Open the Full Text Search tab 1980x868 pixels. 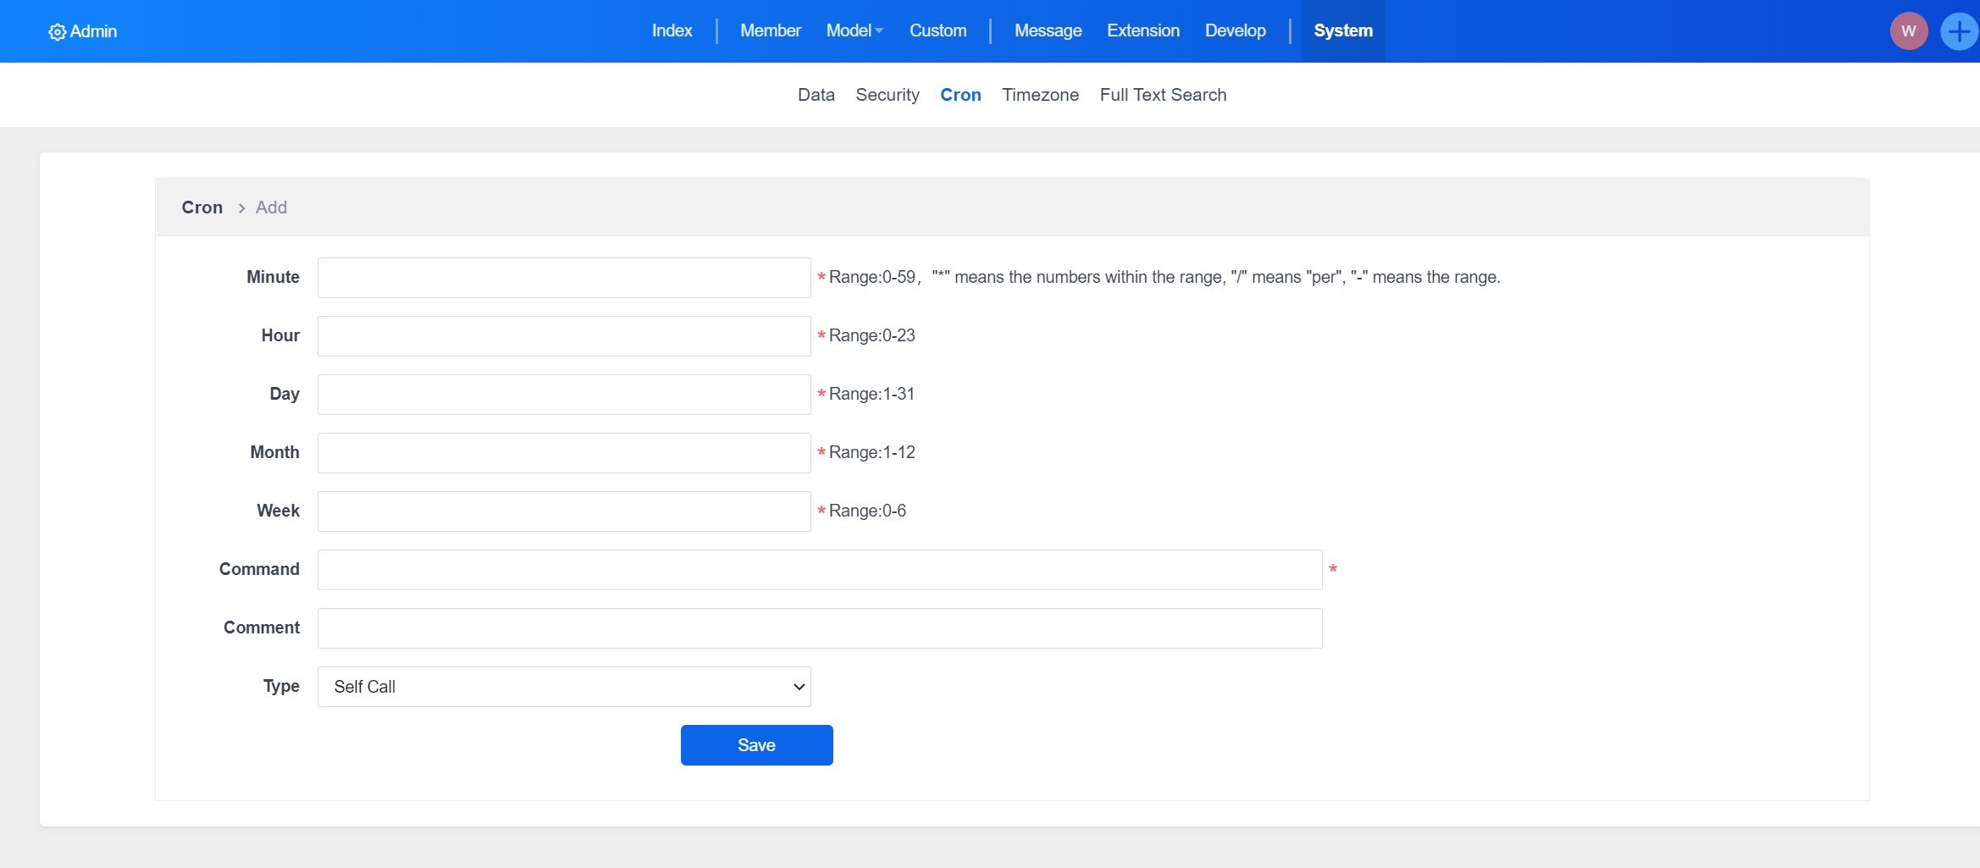tap(1163, 95)
